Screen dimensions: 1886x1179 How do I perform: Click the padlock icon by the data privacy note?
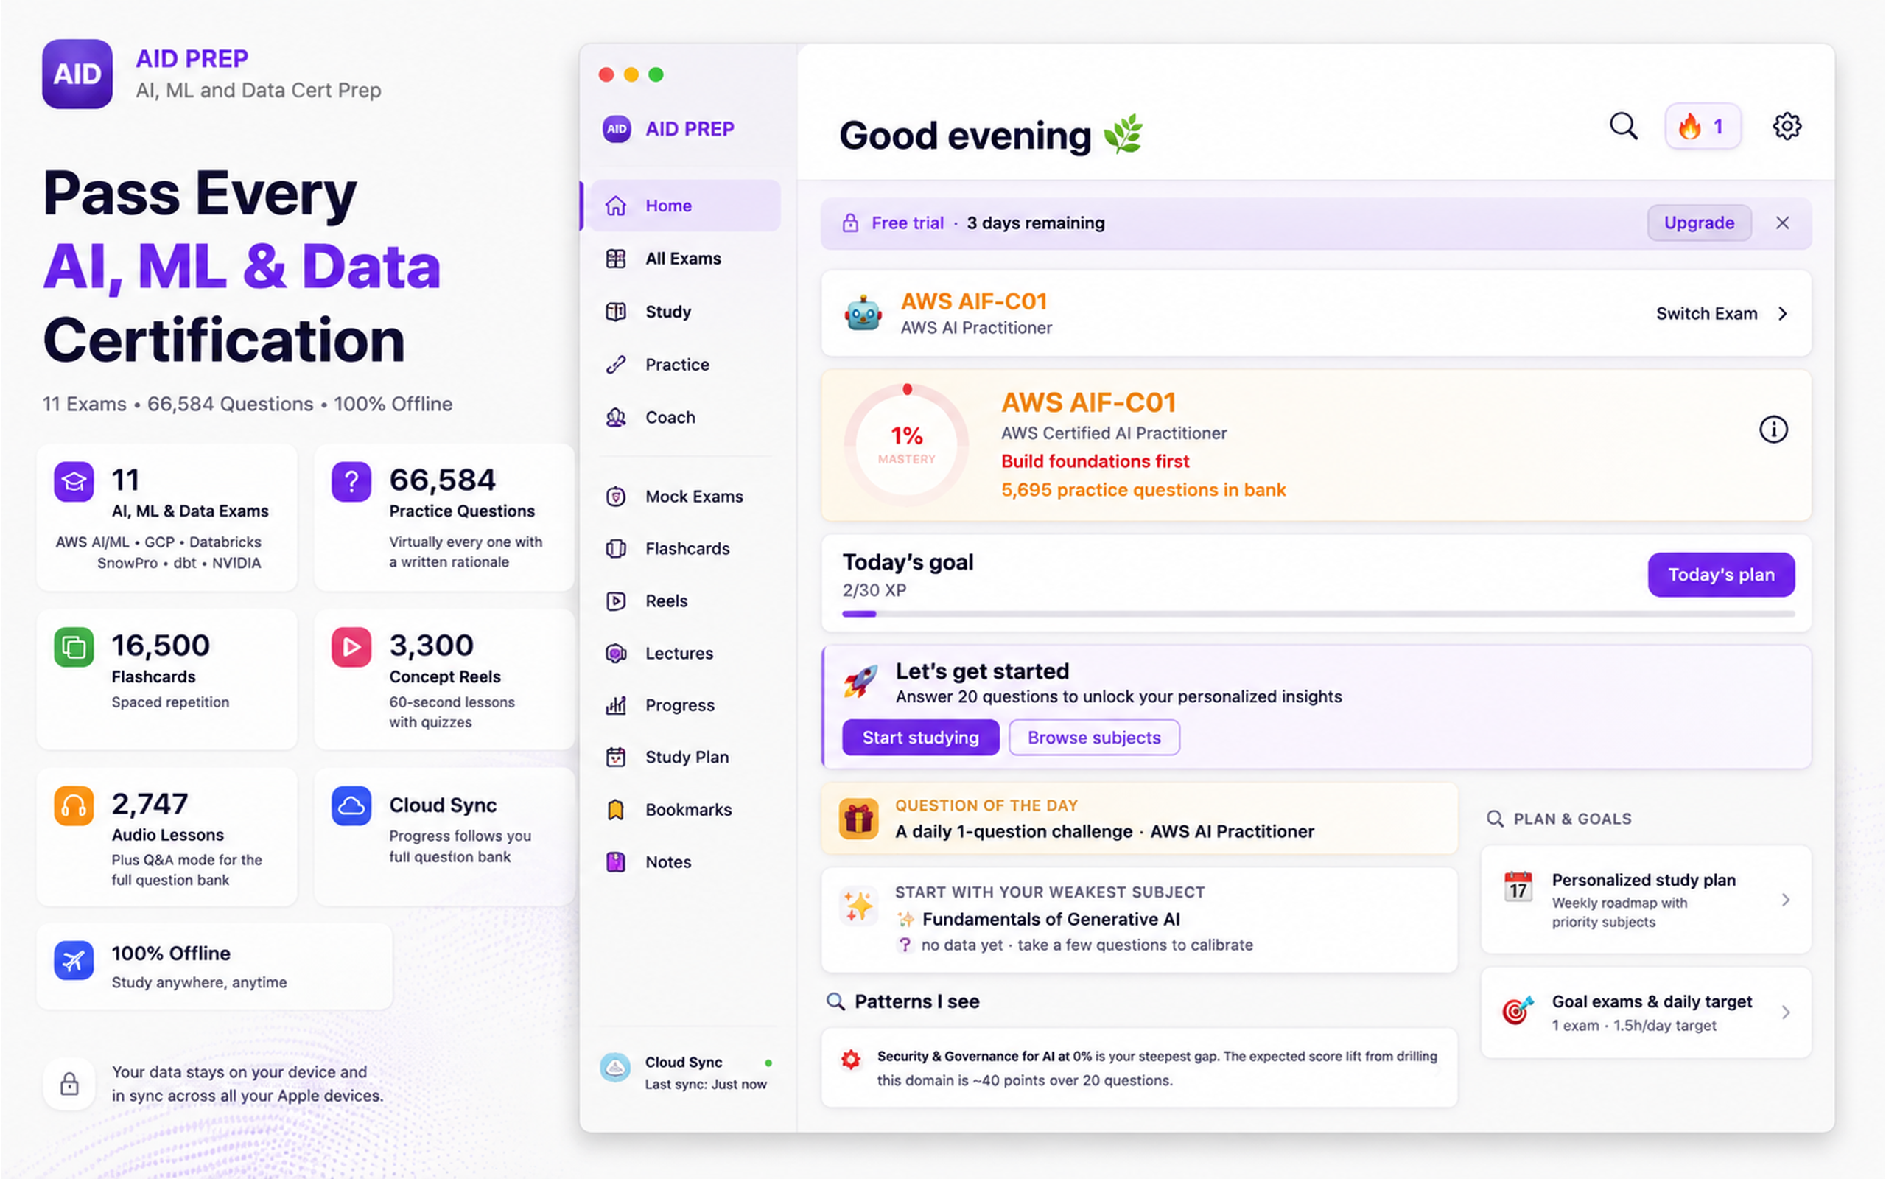69,1084
